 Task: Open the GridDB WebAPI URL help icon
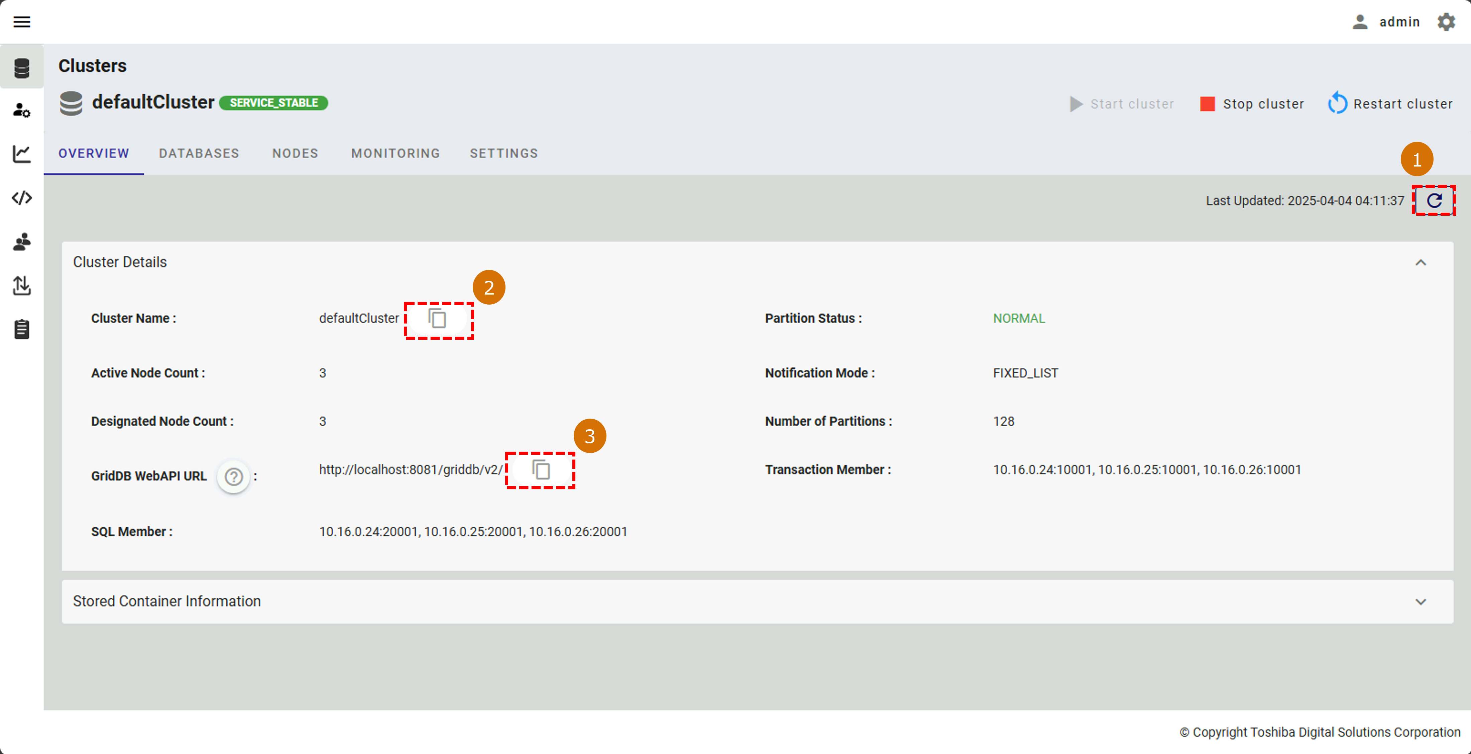234,476
